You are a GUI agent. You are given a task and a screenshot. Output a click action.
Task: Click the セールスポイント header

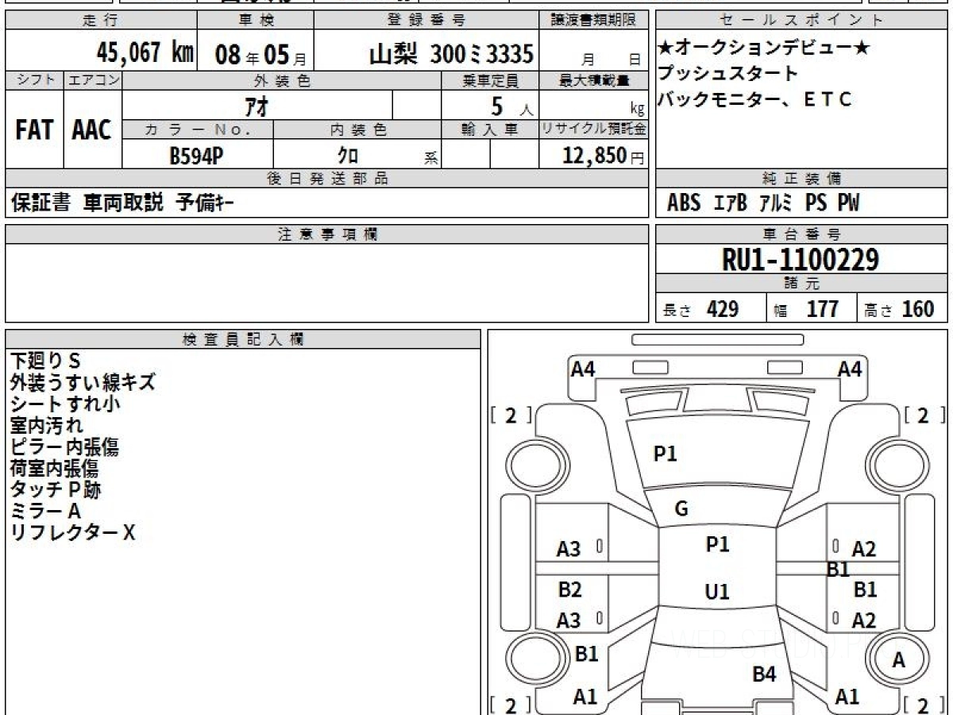click(x=801, y=21)
